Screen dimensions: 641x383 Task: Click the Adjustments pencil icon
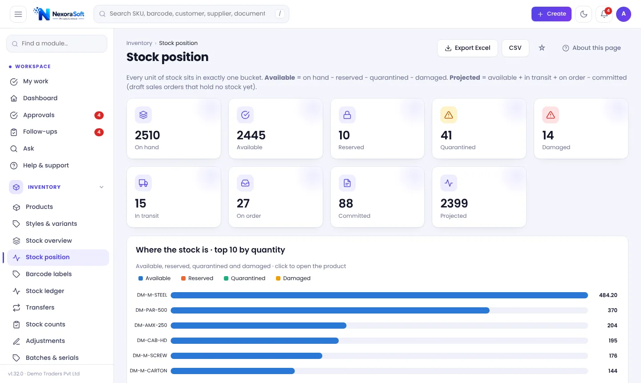click(x=16, y=341)
